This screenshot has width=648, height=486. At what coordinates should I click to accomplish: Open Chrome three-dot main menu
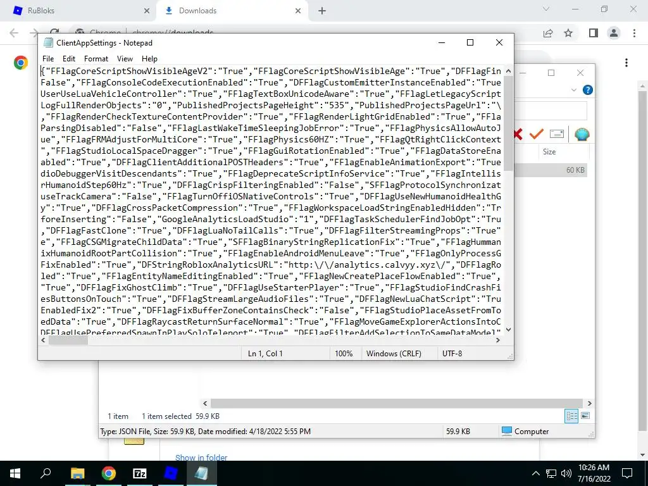634,33
